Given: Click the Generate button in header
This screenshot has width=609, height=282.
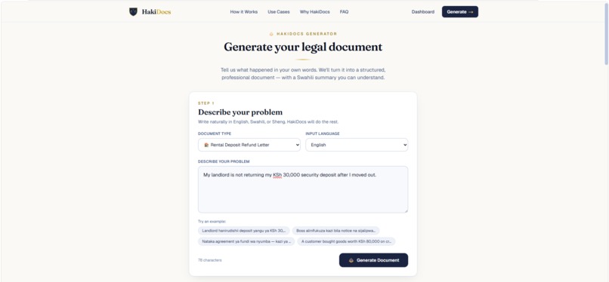Looking at the screenshot, I should (x=460, y=11).
